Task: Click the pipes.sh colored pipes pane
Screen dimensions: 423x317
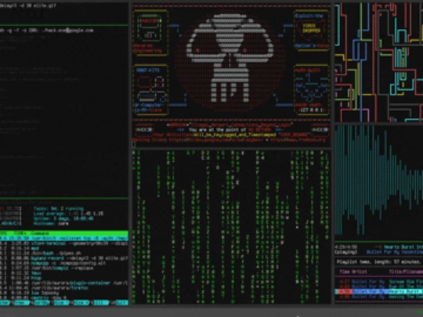Action: 379,62
